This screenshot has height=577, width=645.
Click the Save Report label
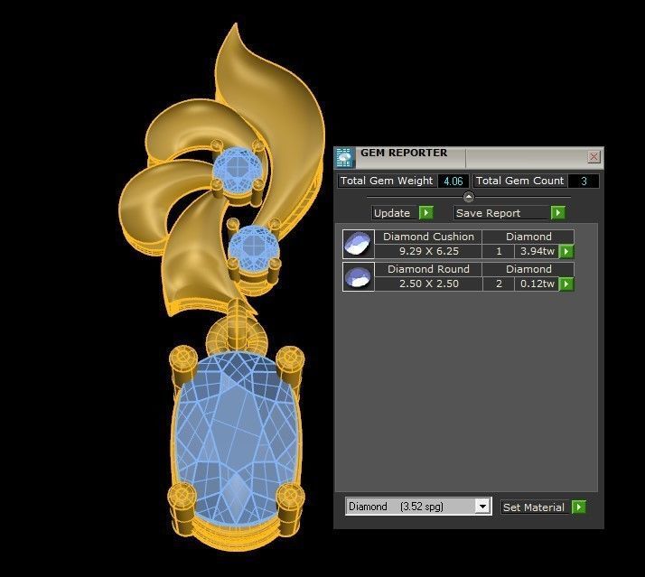(x=489, y=213)
